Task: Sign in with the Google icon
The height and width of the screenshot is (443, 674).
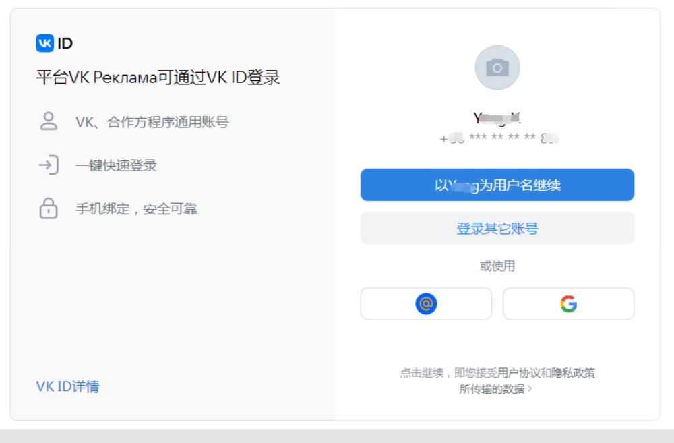Action: point(568,303)
